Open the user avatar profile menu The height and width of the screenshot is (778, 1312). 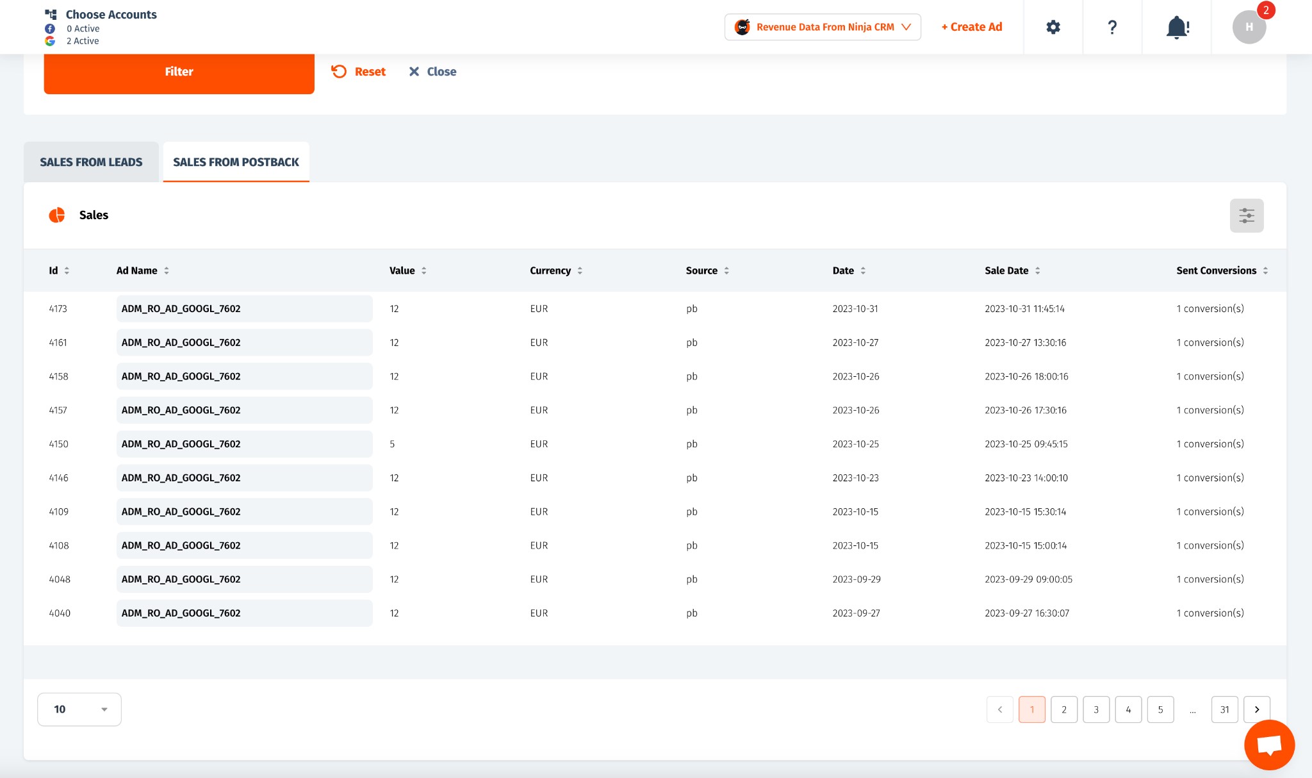[x=1249, y=27]
